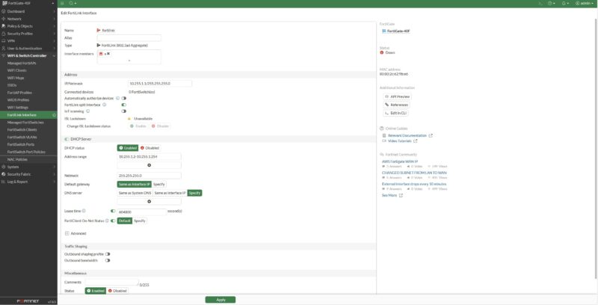
Task: Open FortiSwitch Ports page
Action: click(x=21, y=144)
